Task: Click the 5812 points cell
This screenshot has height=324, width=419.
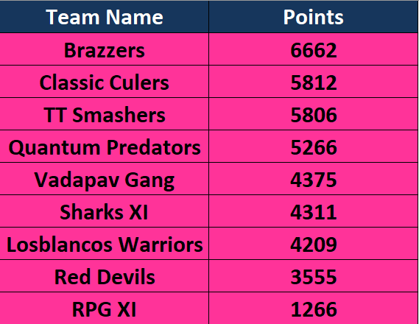Action: [x=313, y=82]
